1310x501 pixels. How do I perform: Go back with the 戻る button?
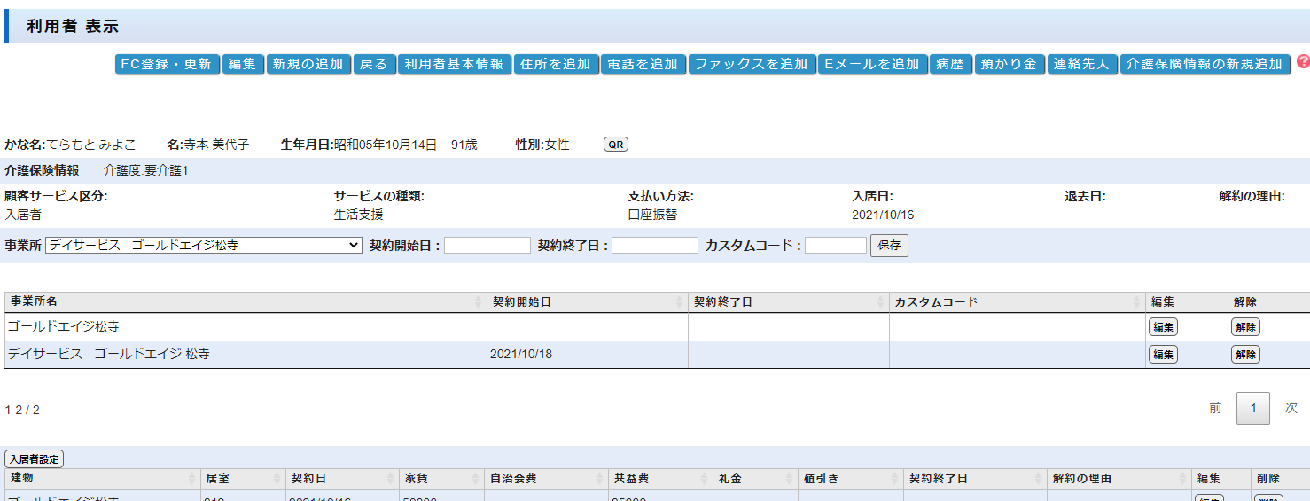373,64
